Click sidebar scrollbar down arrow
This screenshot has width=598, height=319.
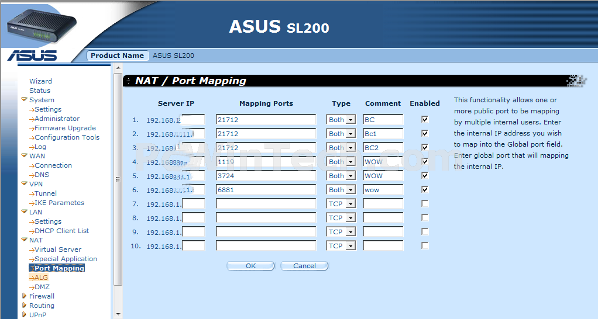(118, 314)
